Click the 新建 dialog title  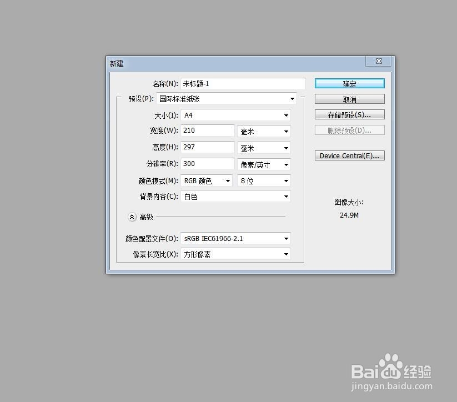pos(117,63)
